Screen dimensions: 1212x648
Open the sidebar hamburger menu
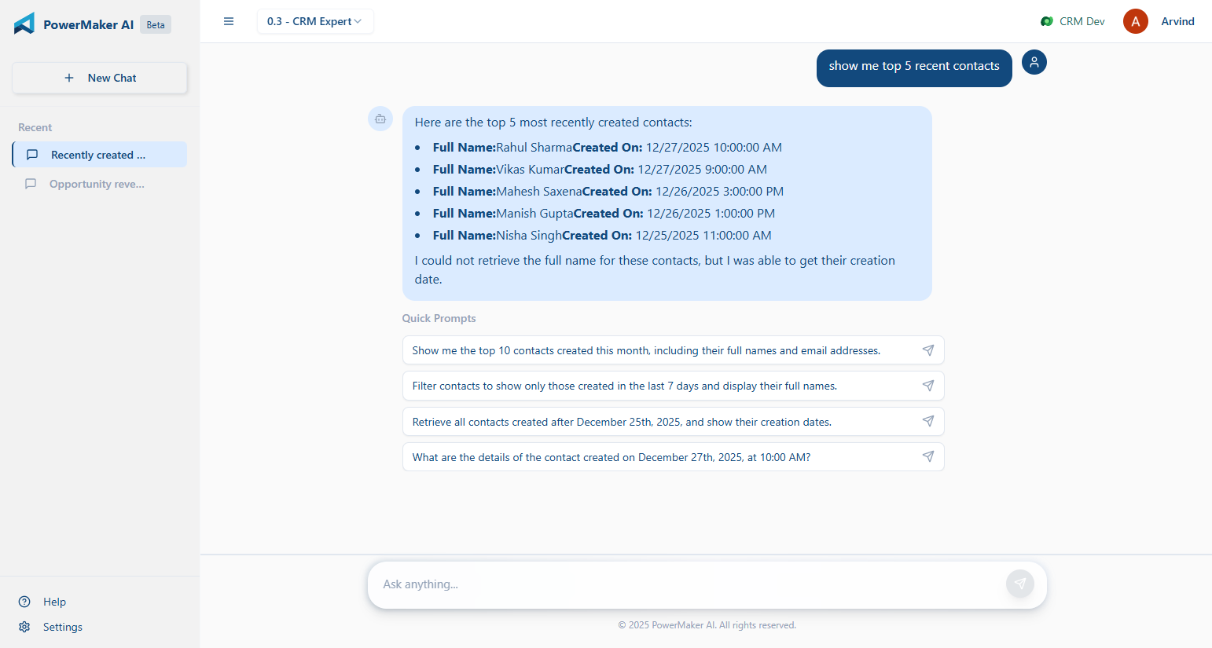[x=229, y=21]
